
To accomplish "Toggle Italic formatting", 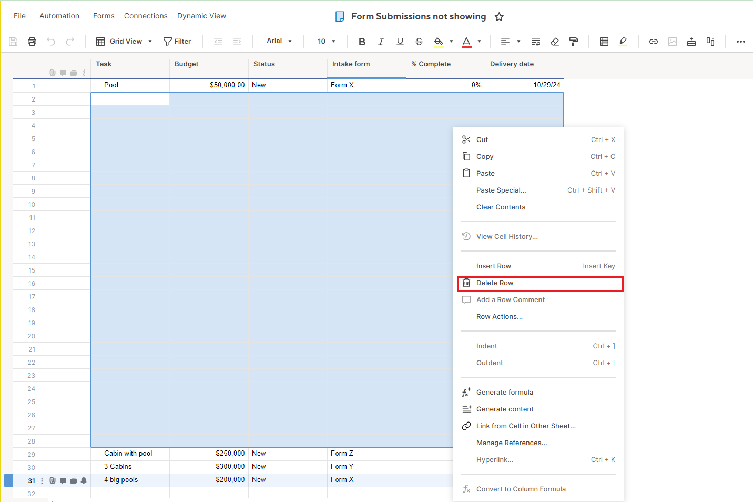I will tap(381, 42).
